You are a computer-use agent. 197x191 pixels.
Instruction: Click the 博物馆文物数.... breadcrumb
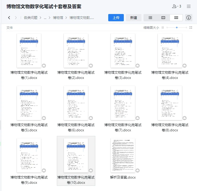(82, 18)
